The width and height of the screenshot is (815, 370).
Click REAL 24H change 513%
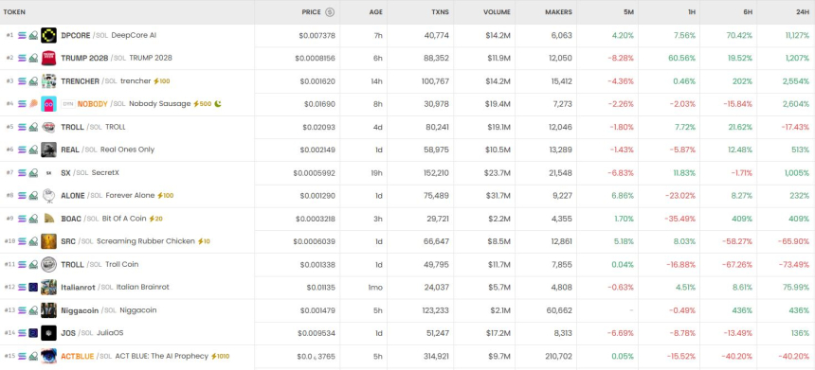[801, 150]
